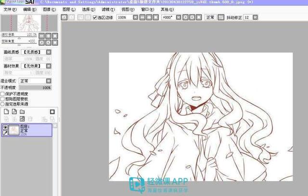The height and width of the screenshot is (196, 308).
Task: Toggle the 选区边缘 checkbox
Action: coord(95,17)
